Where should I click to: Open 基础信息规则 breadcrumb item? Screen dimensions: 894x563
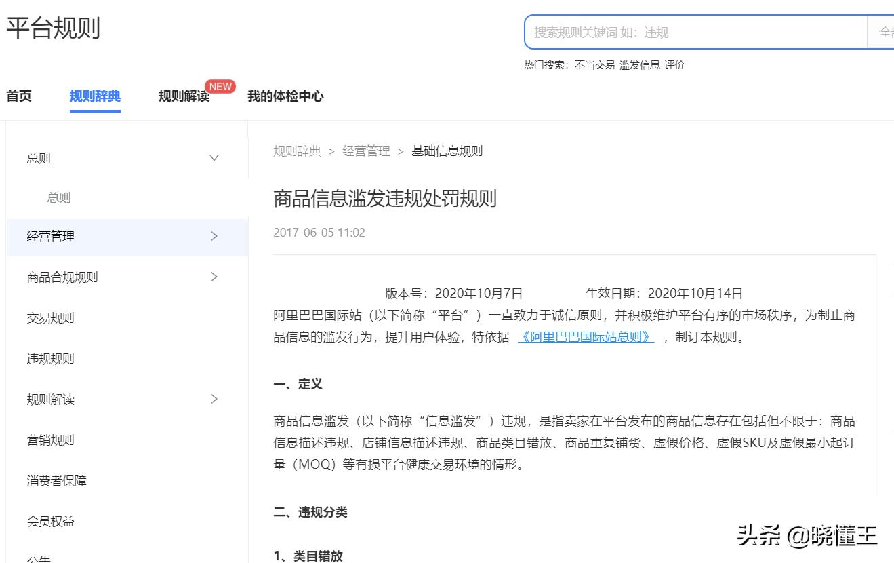pos(446,151)
